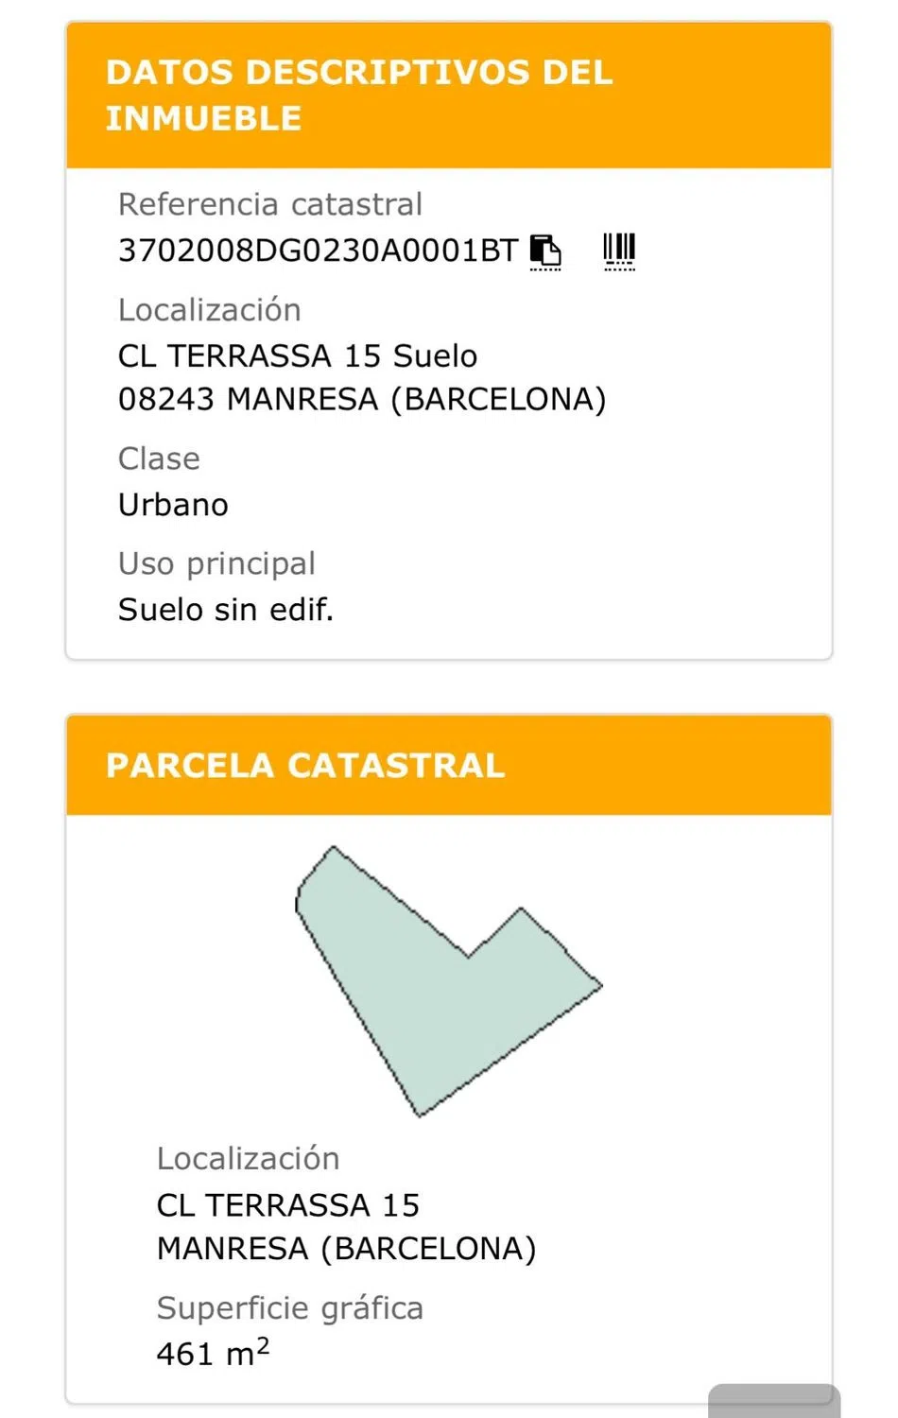This screenshot has height=1418, width=898.
Task: Click the gray button at bottom right
Action: tap(773, 1401)
